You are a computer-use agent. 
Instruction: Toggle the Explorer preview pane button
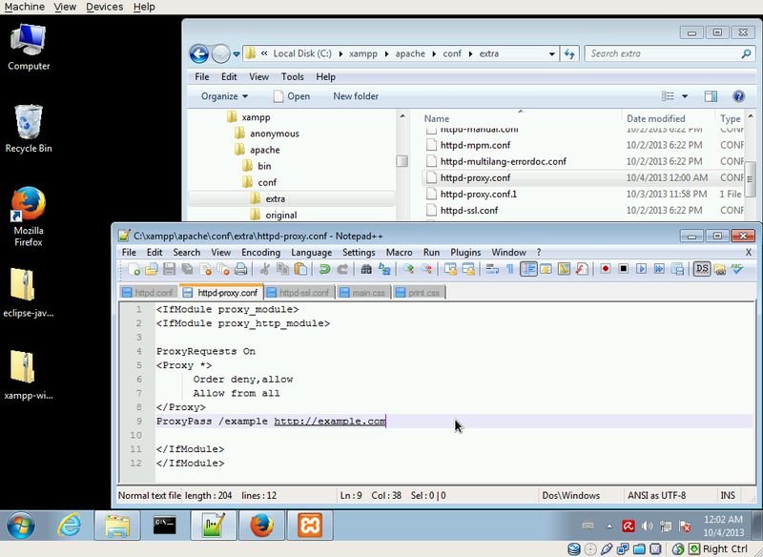(711, 96)
